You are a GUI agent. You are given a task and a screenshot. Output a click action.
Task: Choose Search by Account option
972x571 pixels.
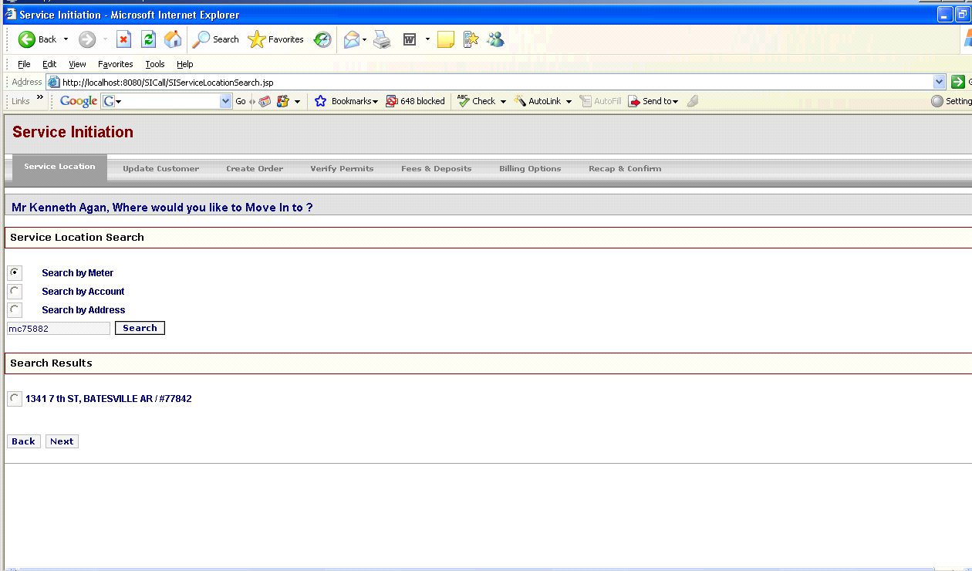click(x=15, y=291)
